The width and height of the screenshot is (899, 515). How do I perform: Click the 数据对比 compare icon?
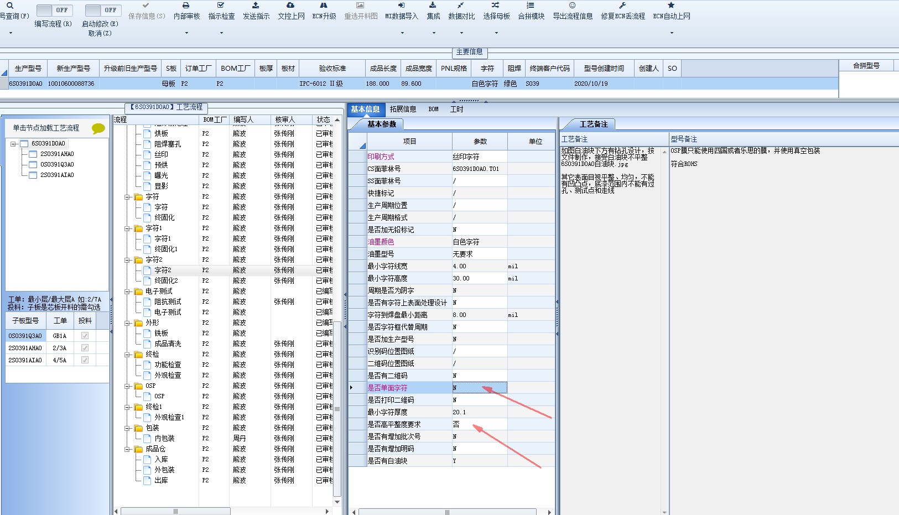(x=461, y=6)
